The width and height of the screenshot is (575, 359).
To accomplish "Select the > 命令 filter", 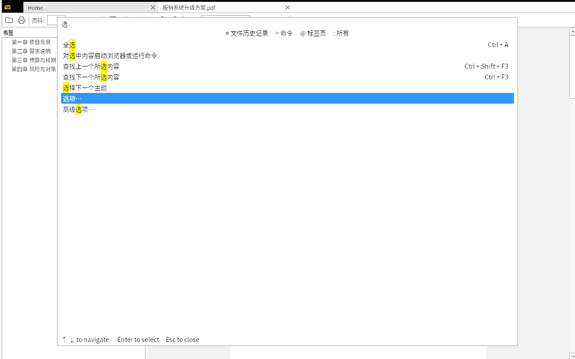I will click(284, 33).
